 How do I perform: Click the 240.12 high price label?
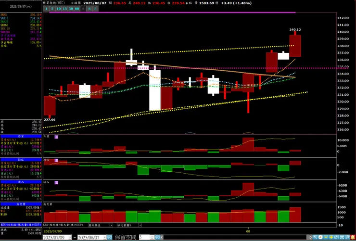[x=295, y=29]
